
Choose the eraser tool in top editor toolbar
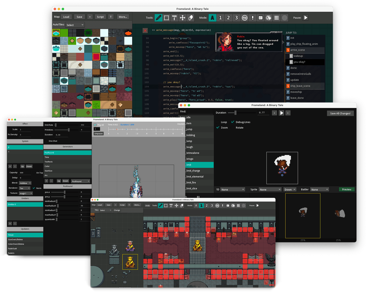(191, 18)
